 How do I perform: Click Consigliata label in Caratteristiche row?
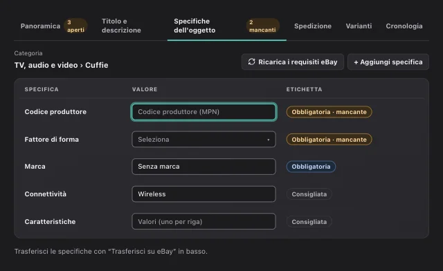(309, 222)
